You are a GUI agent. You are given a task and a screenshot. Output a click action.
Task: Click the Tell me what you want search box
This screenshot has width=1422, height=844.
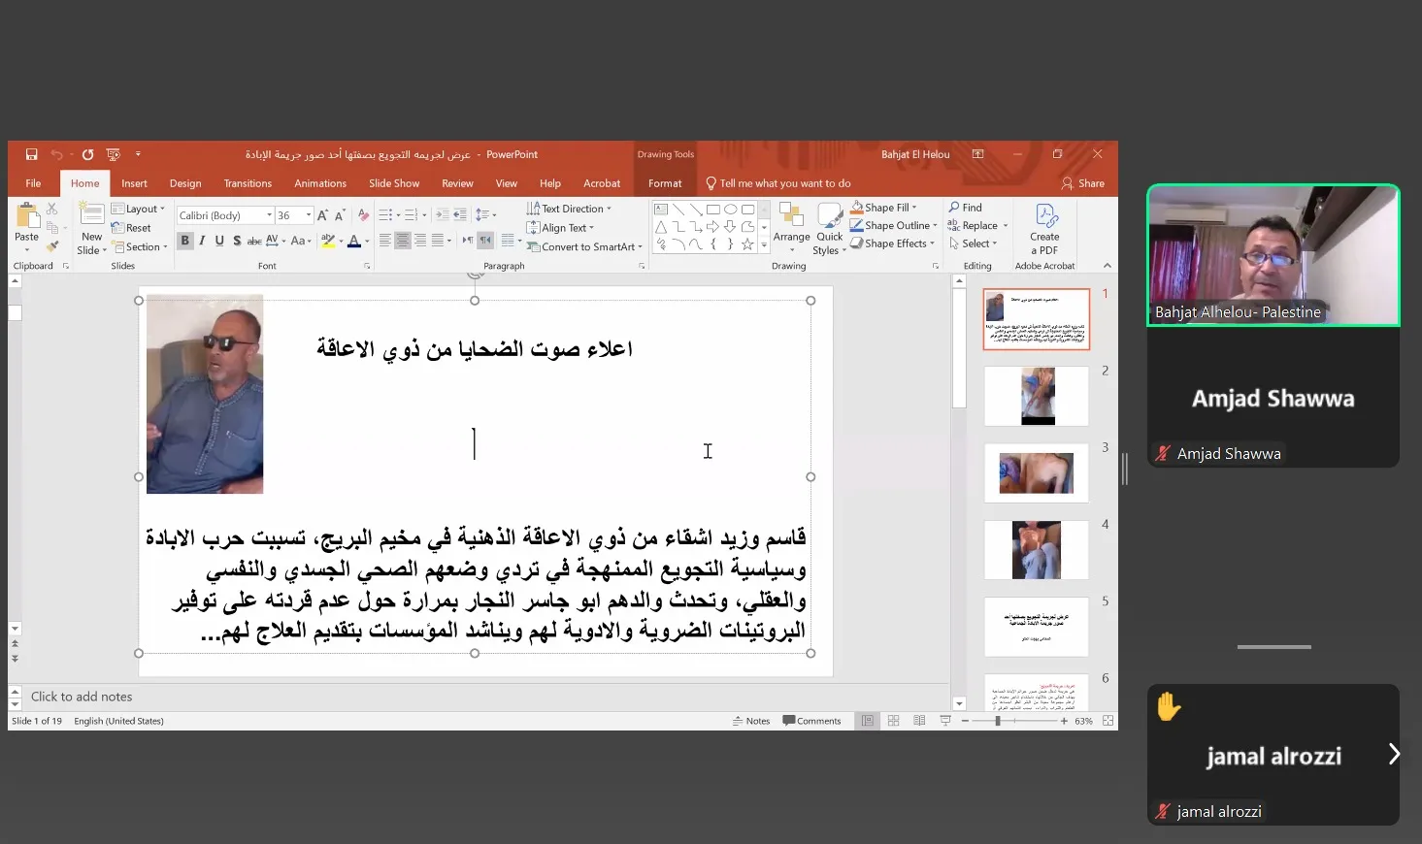pos(778,183)
